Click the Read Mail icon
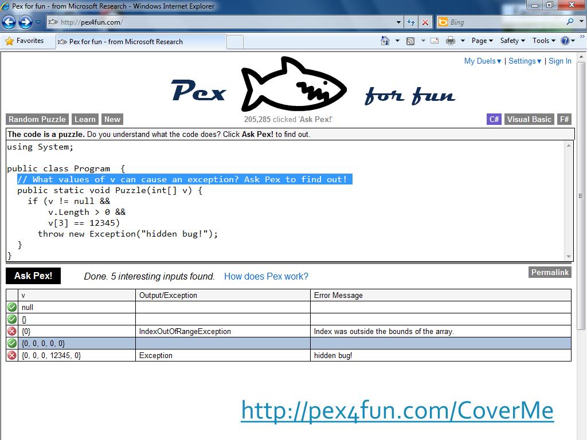587x440 pixels. point(435,41)
